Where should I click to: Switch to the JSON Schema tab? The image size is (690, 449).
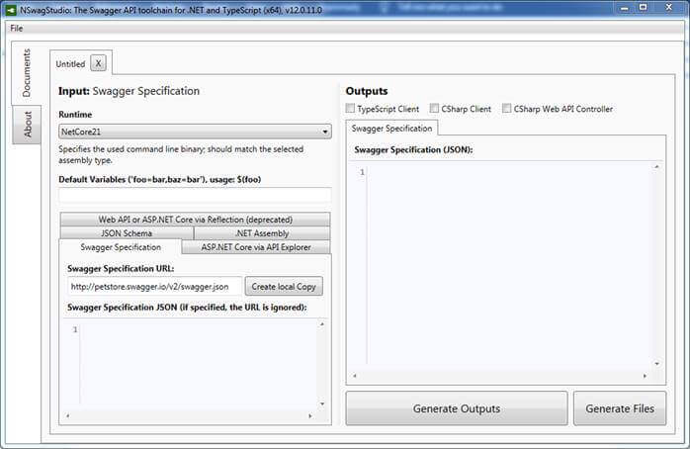127,233
